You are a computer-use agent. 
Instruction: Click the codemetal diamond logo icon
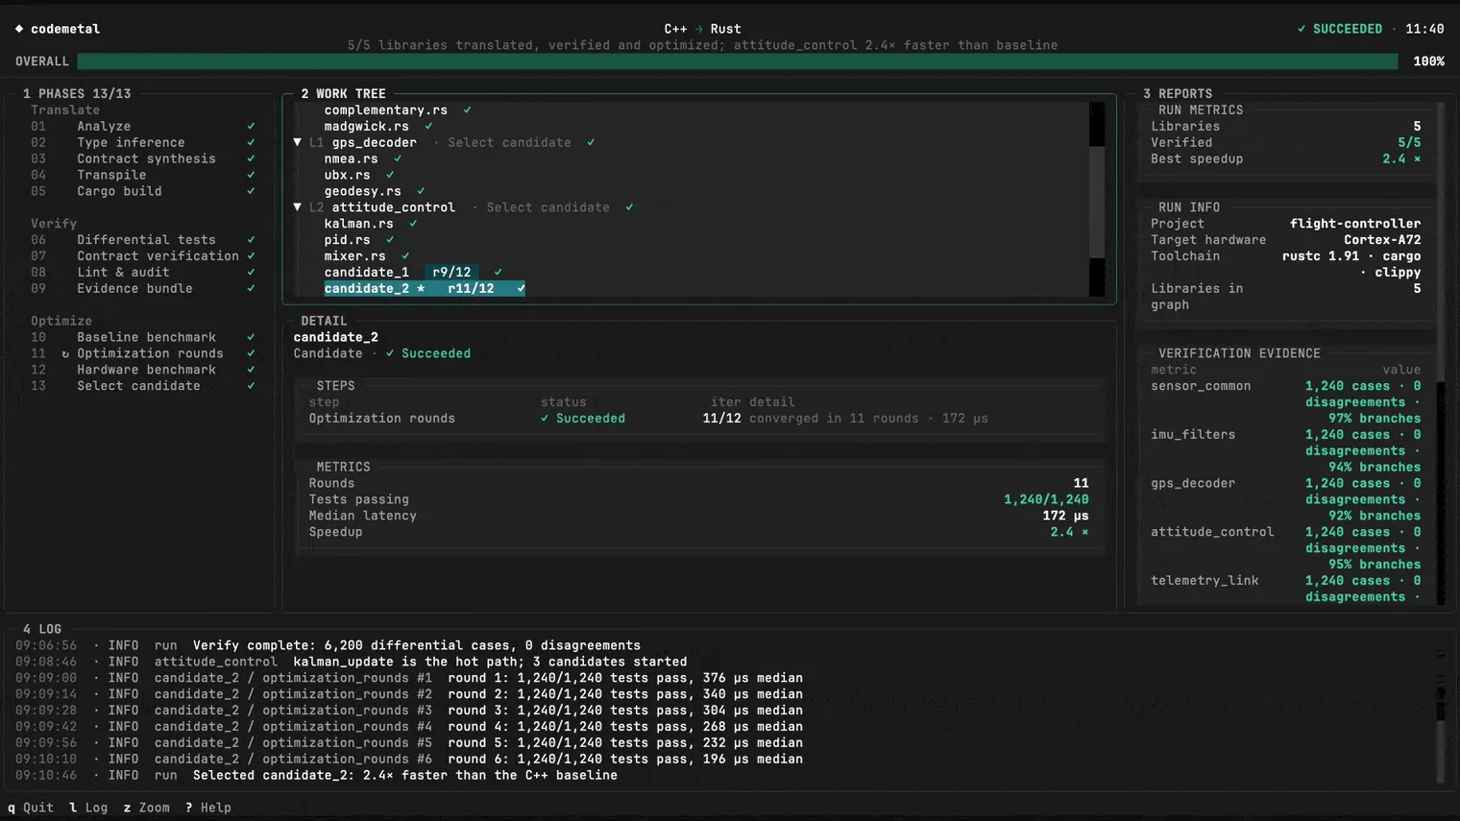[19, 29]
